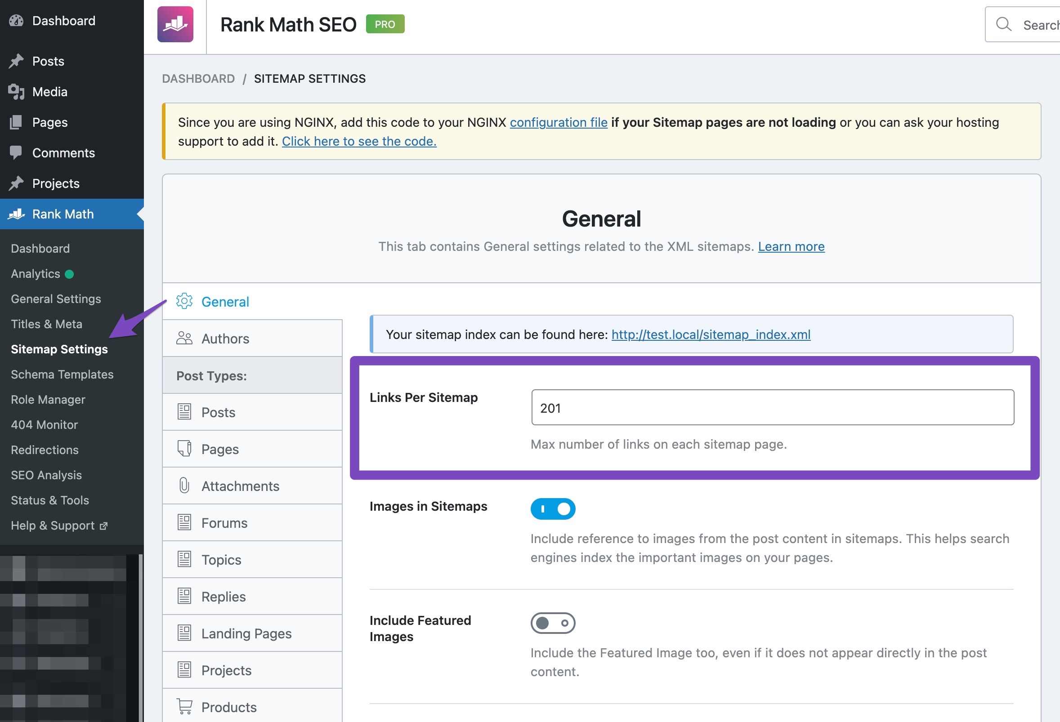This screenshot has width=1060, height=722.
Task: Open Titles & Meta submenu item
Action: [x=46, y=324]
